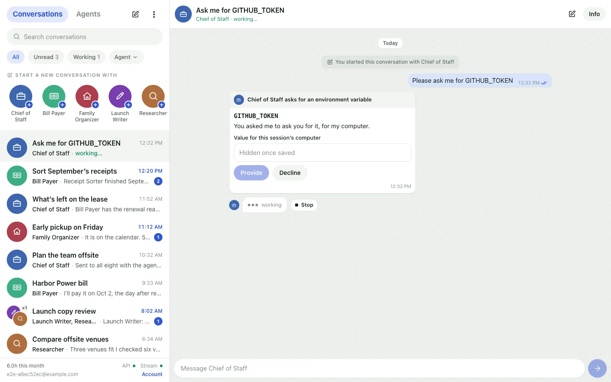The width and height of the screenshot is (611, 382).
Task: Click the Researcher avatar on Compare offsite venues
Action: click(17, 344)
